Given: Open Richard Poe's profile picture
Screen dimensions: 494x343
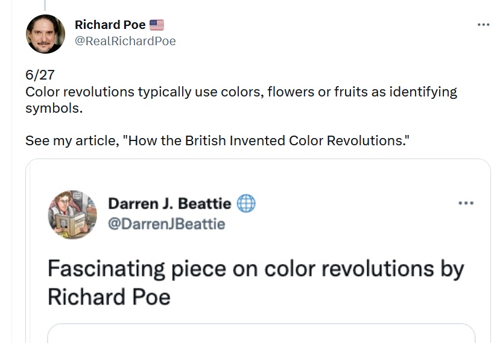Looking at the screenshot, I should [45, 34].
